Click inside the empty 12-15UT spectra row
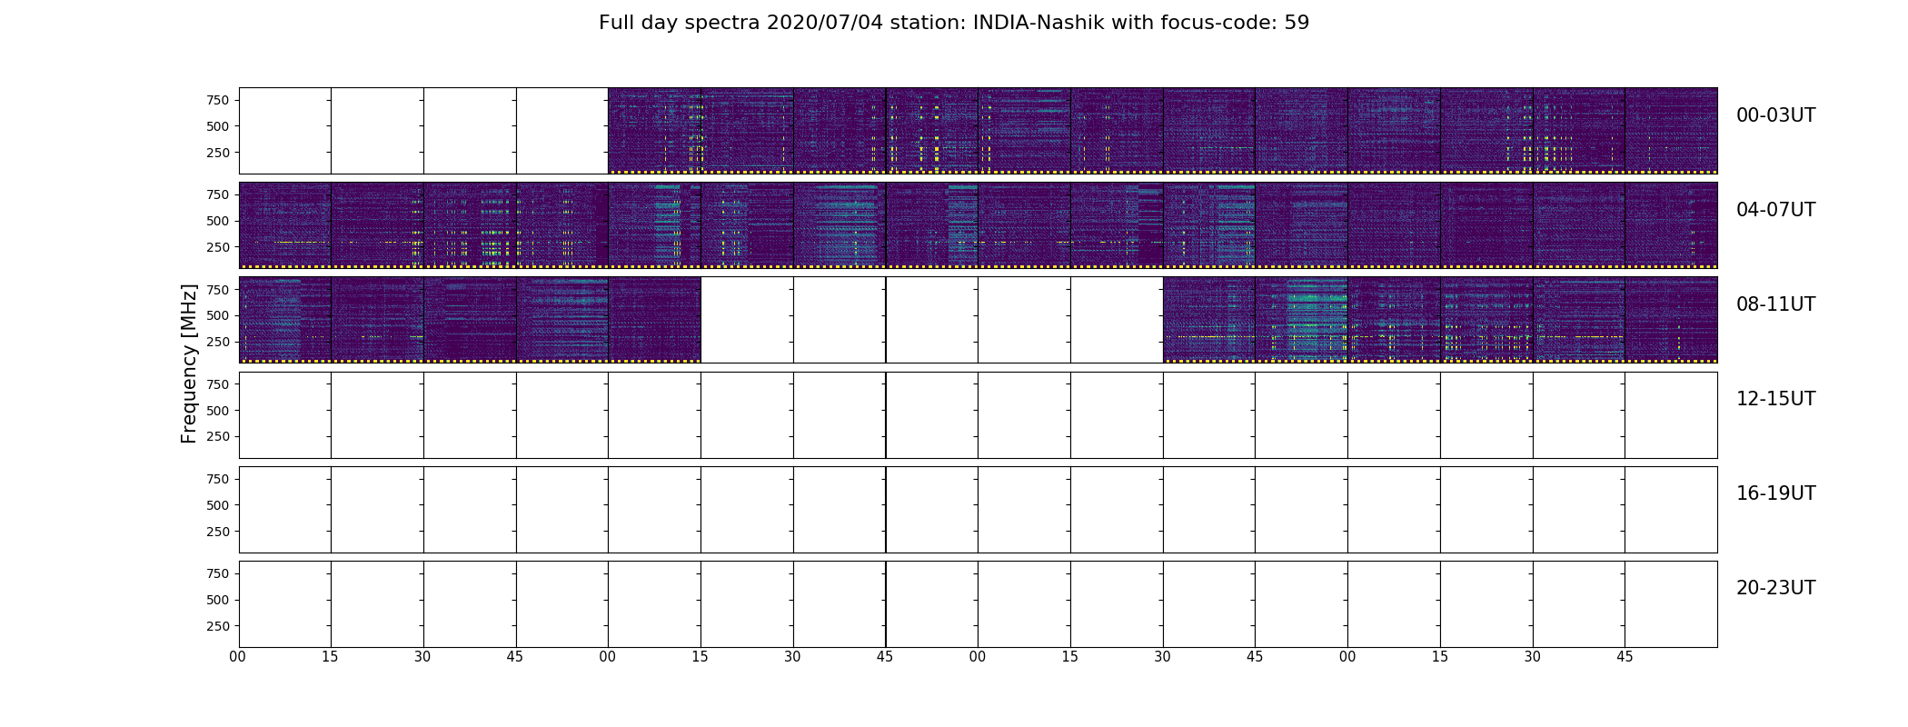The image size is (1908, 727). 978,414
